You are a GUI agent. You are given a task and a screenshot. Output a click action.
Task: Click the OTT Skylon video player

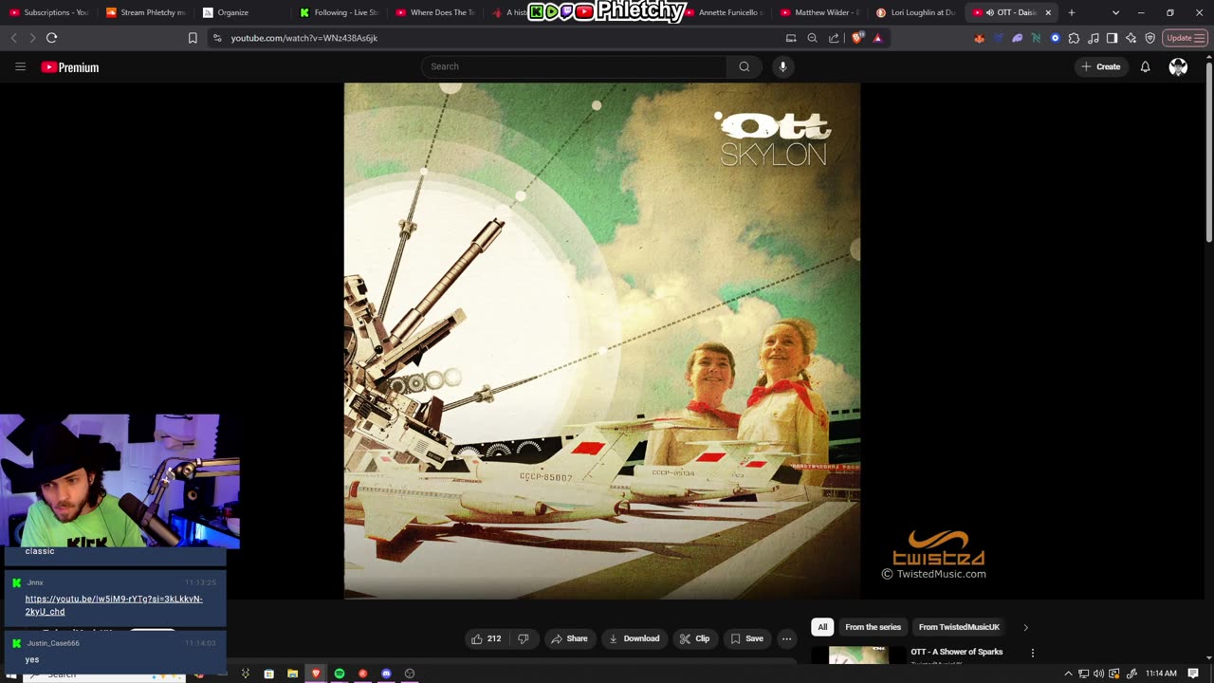(x=602, y=341)
